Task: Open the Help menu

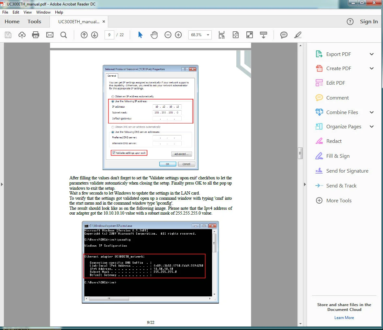Action: coord(59,12)
